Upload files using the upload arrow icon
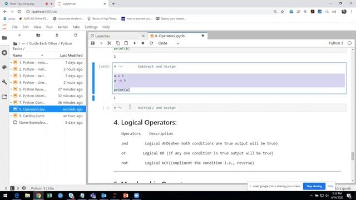Screen dimensions: 356x200 [57, 35]
